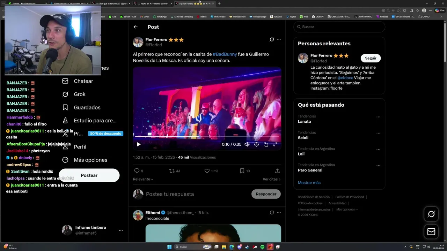The image size is (447, 251).
Task: Open the #BadBunny hashtag link
Action: click(x=225, y=54)
